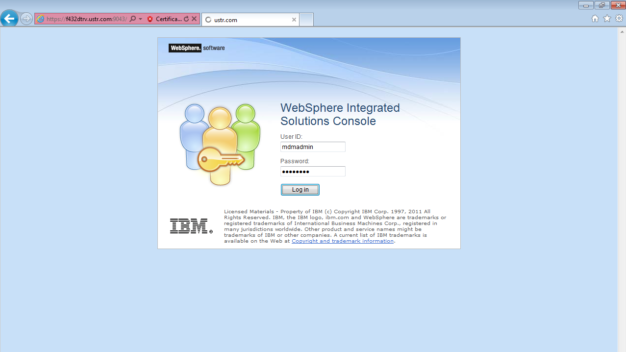Click the browser forward arrow

point(26,19)
